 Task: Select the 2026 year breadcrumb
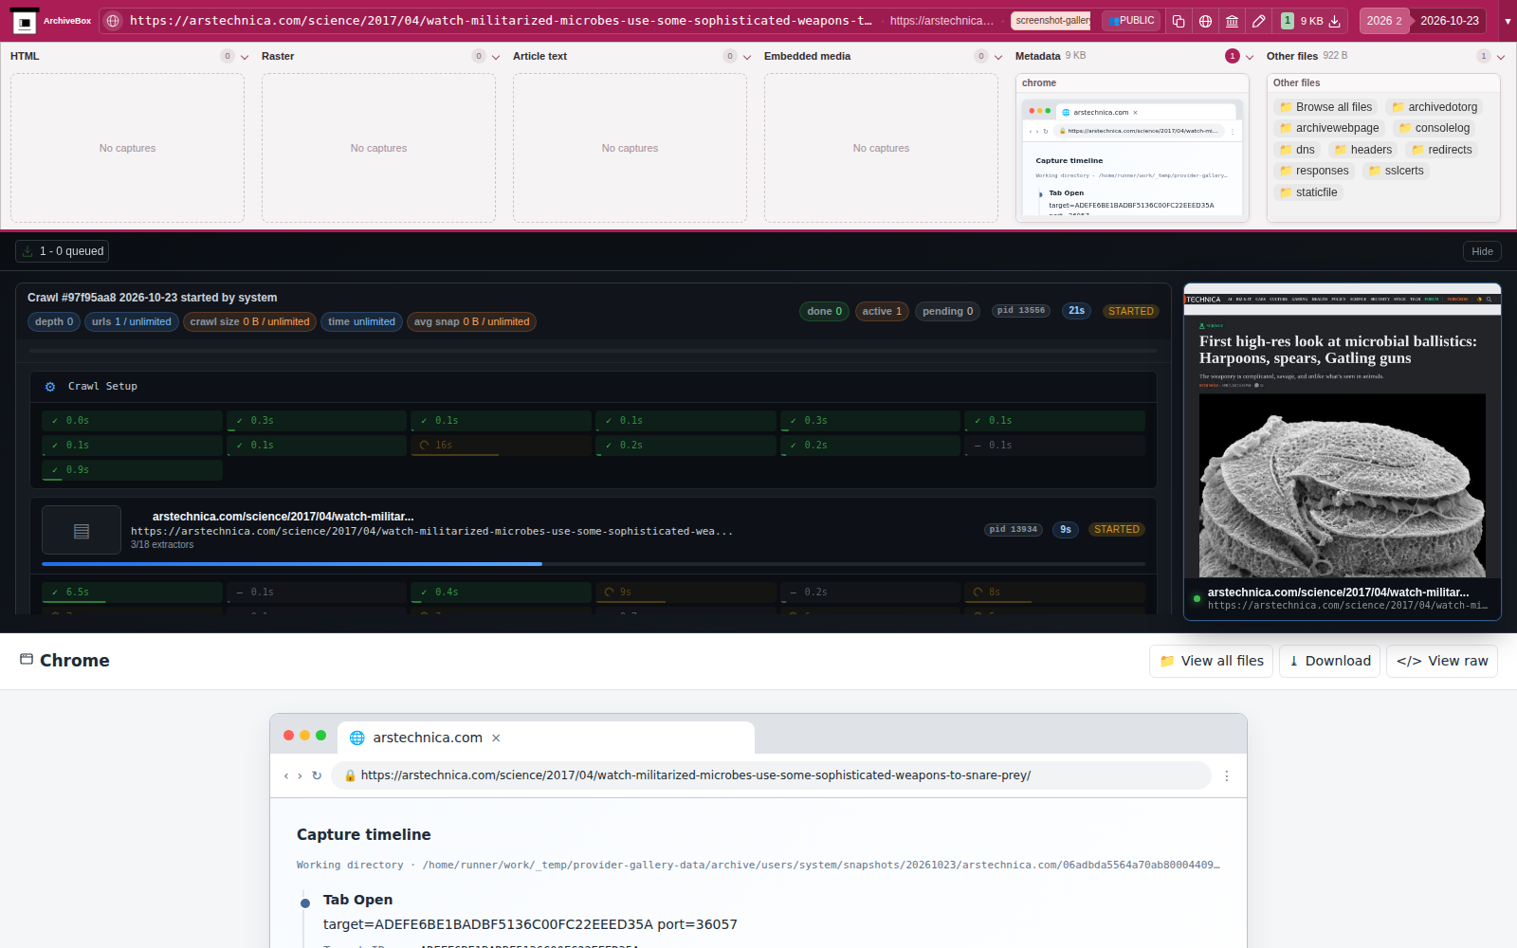coord(1383,21)
